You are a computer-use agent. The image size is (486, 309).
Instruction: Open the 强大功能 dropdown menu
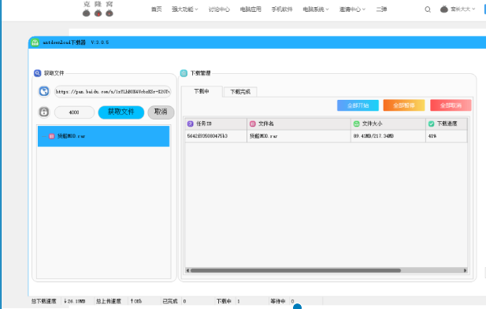tap(185, 9)
